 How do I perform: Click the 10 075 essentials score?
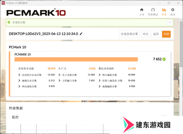[x=51, y=68]
